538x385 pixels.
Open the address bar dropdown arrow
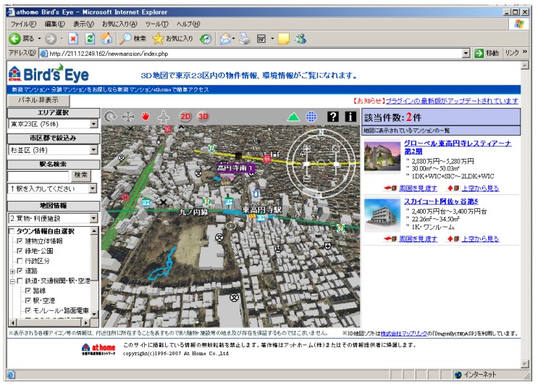point(466,53)
